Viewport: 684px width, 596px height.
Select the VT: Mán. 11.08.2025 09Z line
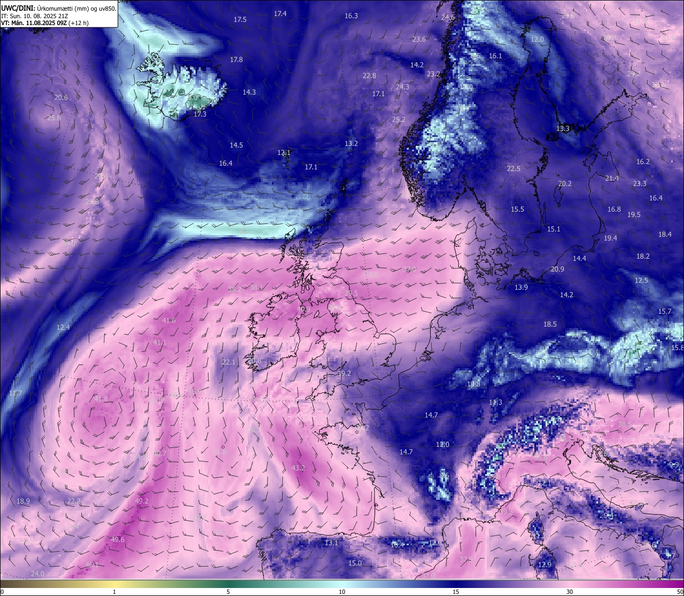pos(45,23)
